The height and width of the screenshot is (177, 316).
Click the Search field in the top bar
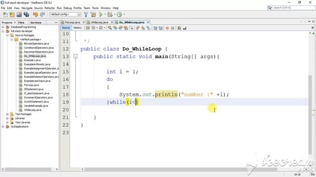click(x=291, y=8)
